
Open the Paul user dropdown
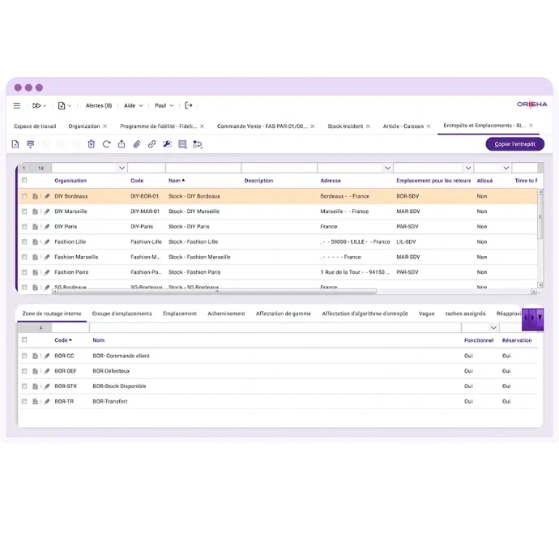point(164,105)
